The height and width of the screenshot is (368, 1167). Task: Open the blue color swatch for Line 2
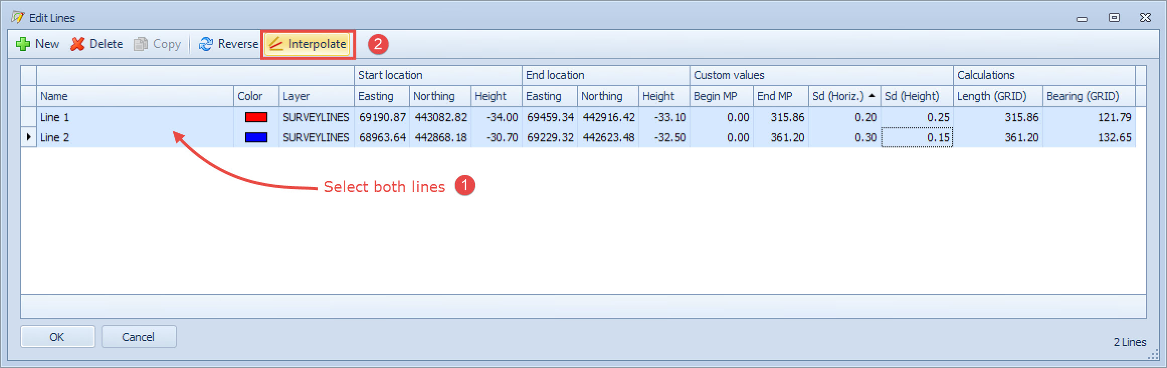(x=256, y=137)
